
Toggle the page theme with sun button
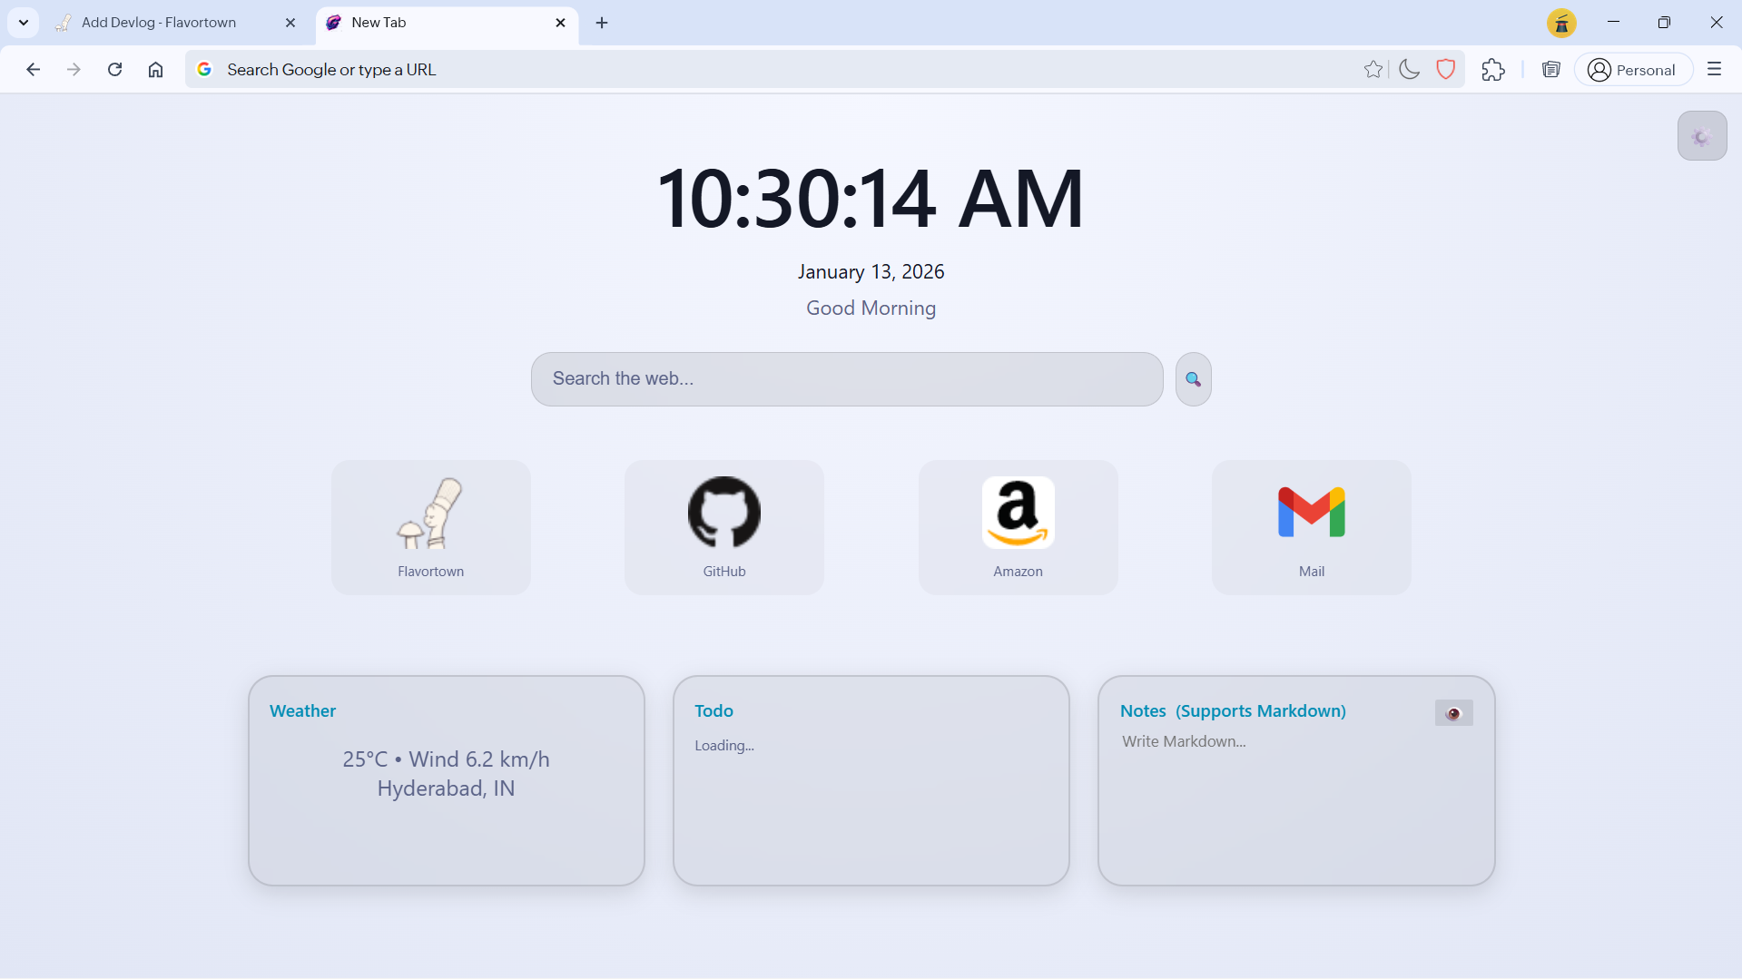coord(1701,136)
